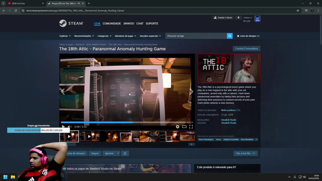Share the game page
322x181 pixels.
pyautogui.click(x=125, y=153)
